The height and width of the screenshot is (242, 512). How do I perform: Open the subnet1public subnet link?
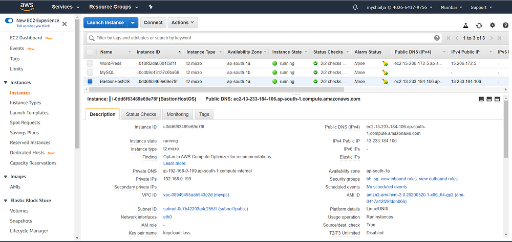click(205, 209)
